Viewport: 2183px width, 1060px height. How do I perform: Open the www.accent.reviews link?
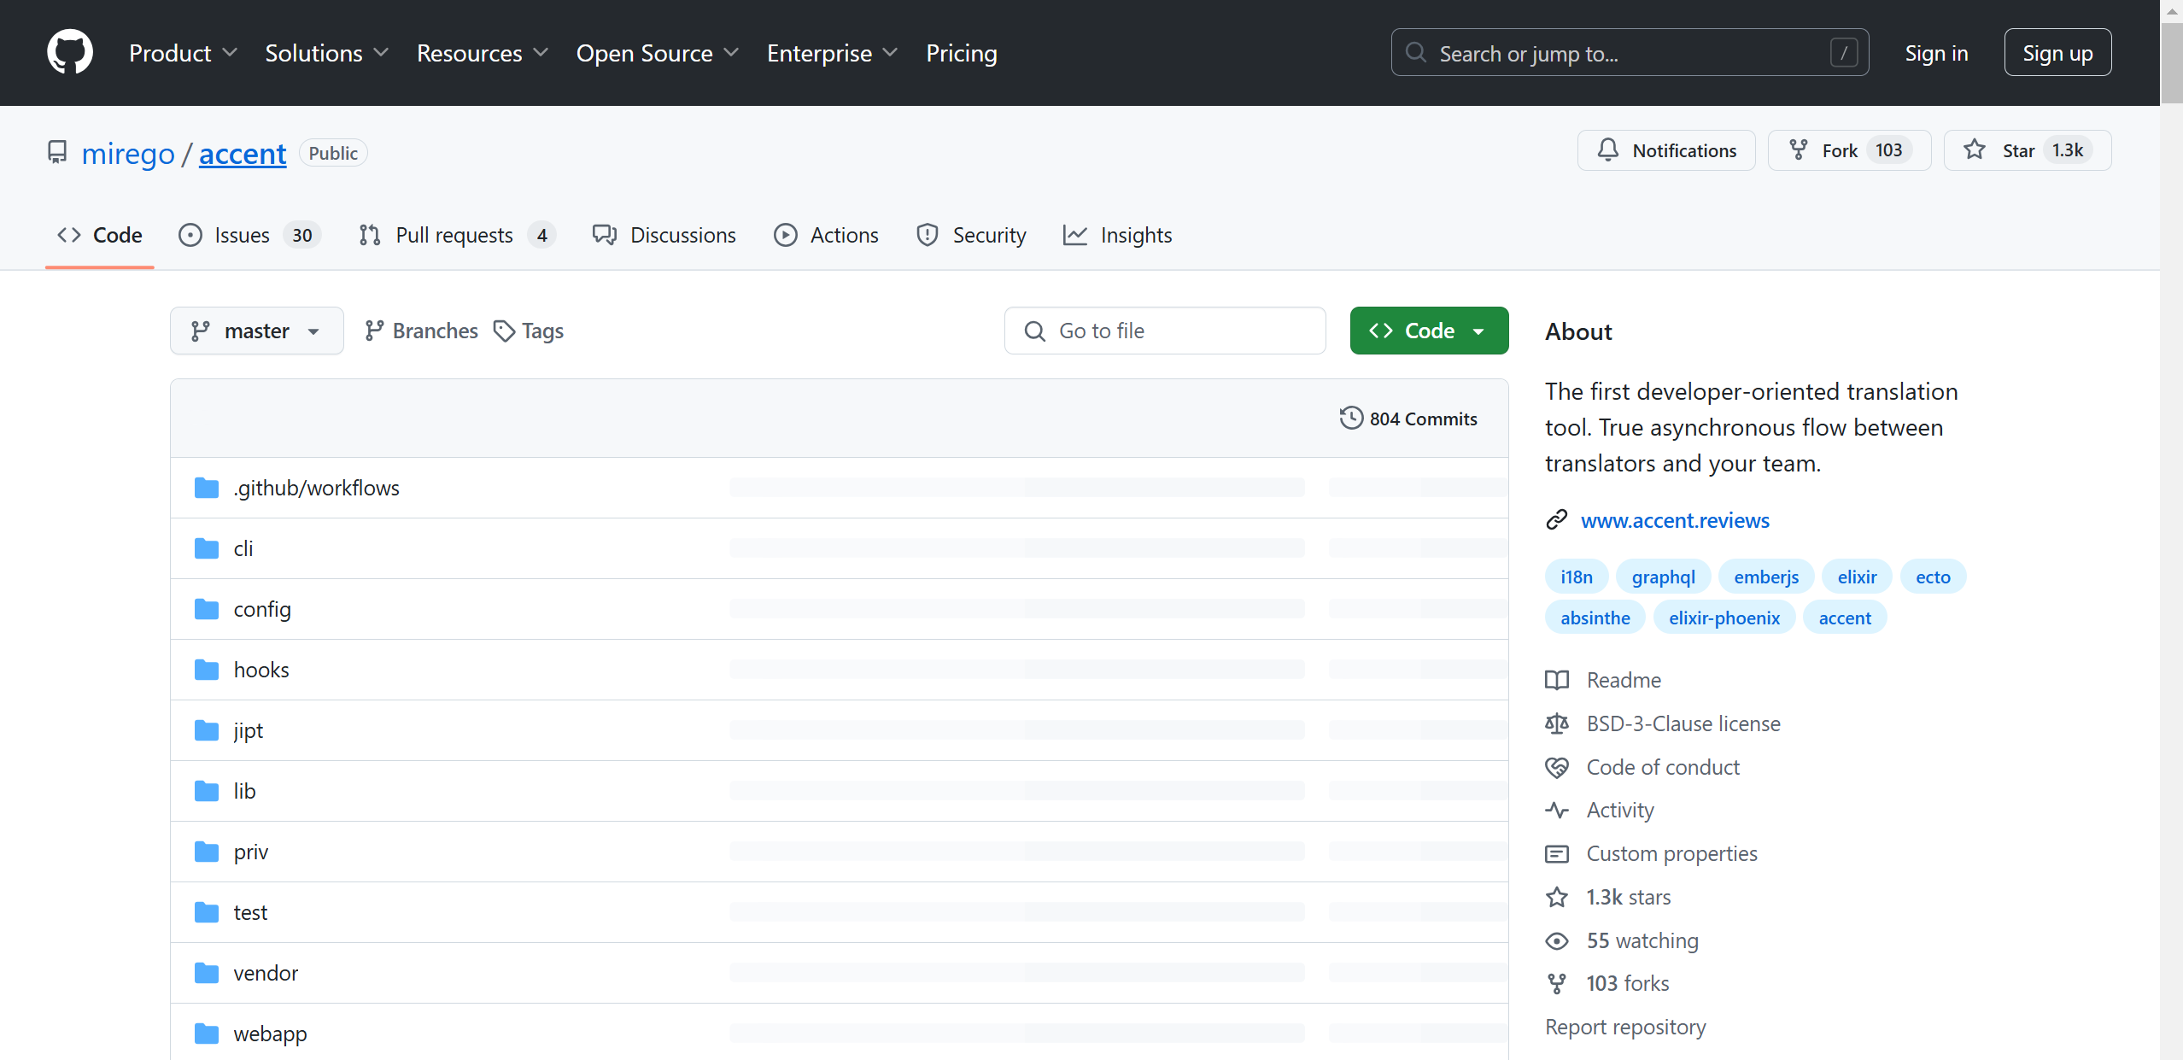click(x=1674, y=520)
